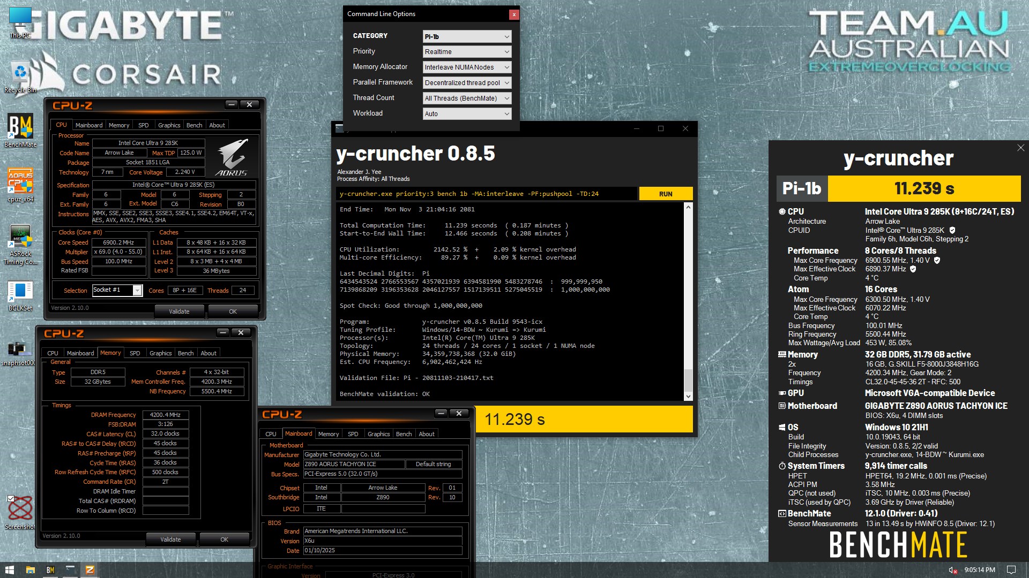Open About tab in CPU-Z Mainboard window

click(x=427, y=434)
